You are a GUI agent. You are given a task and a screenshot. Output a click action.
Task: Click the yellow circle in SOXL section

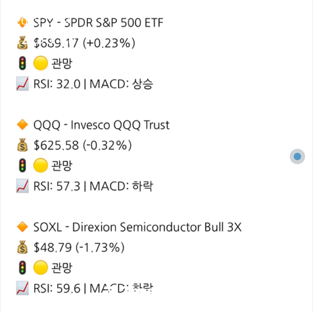[x=41, y=268]
